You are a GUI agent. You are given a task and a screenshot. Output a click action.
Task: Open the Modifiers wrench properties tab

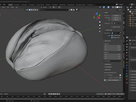point(127,65)
